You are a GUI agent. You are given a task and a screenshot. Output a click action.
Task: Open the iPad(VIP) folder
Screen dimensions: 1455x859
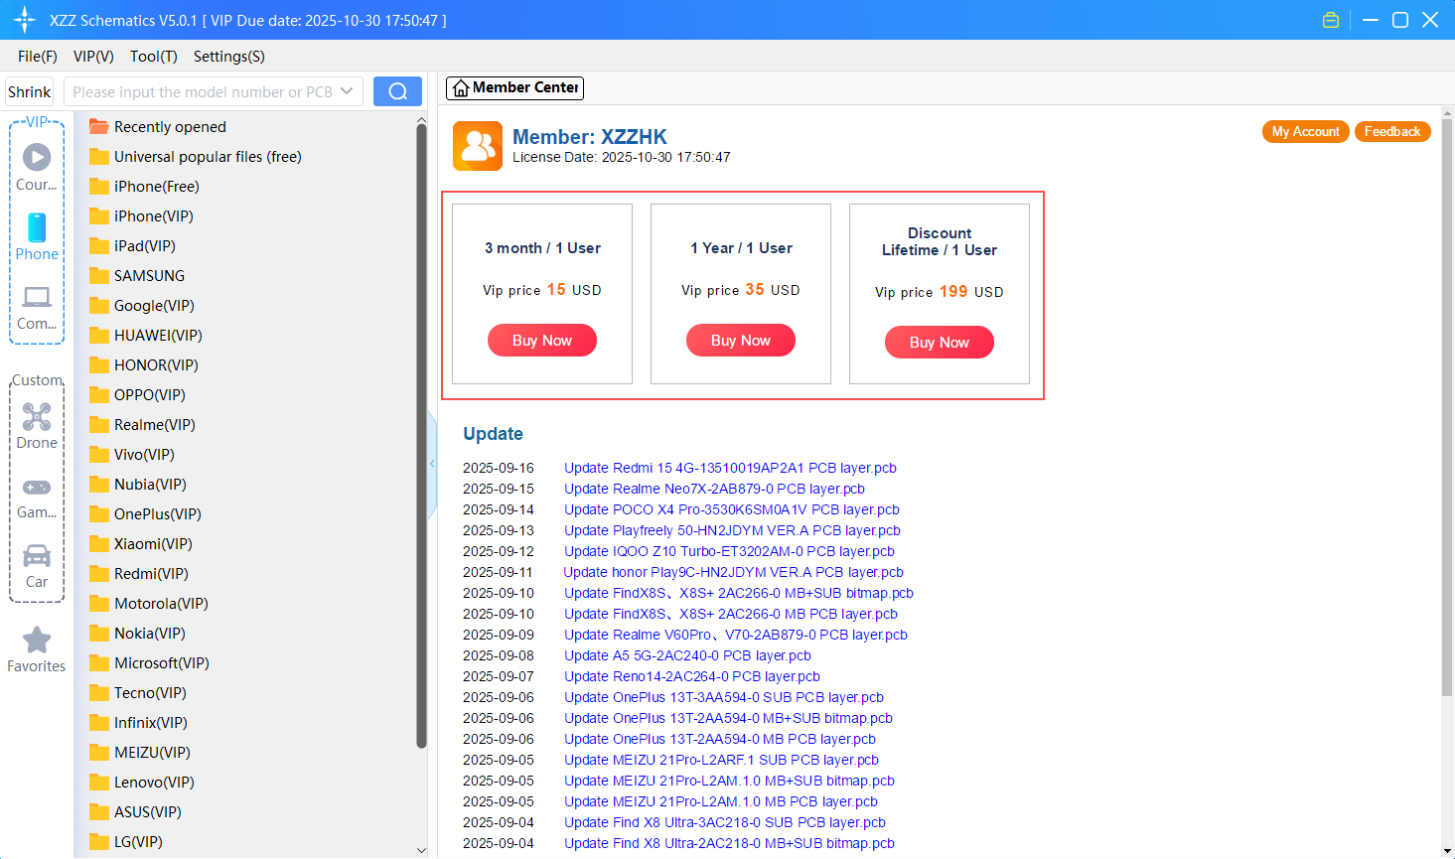click(132, 246)
